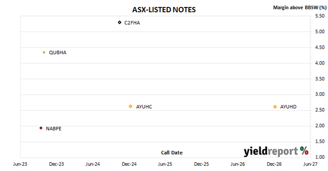The width and height of the screenshot is (328, 171).
Task: Click the 5.50 value on the vertical axis
Action: [320, 16]
